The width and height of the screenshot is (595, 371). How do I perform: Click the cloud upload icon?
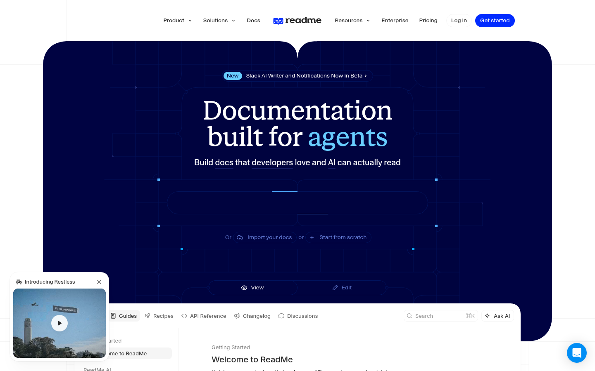240,237
